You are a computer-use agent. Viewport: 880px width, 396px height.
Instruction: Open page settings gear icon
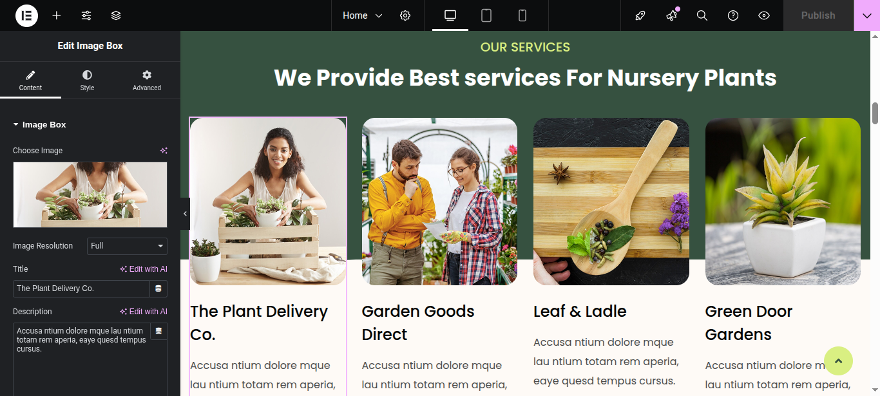point(405,15)
